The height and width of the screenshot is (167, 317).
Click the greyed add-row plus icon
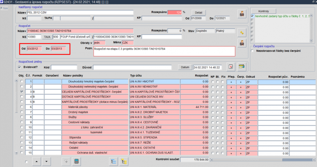(x=66, y=161)
